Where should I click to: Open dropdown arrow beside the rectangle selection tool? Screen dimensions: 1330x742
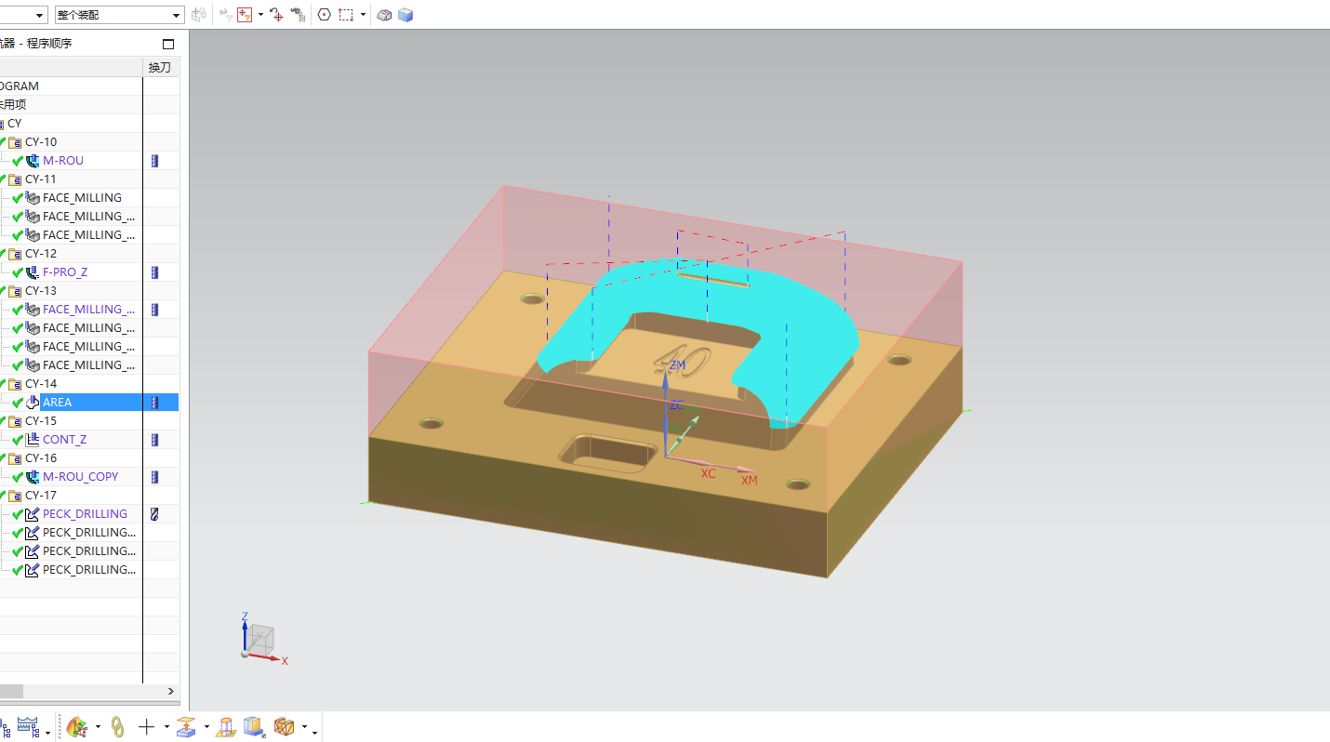(x=363, y=15)
